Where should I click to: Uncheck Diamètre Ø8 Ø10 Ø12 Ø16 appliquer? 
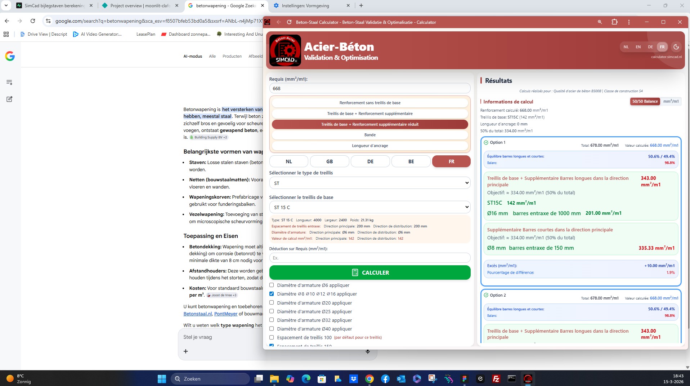[x=272, y=294]
